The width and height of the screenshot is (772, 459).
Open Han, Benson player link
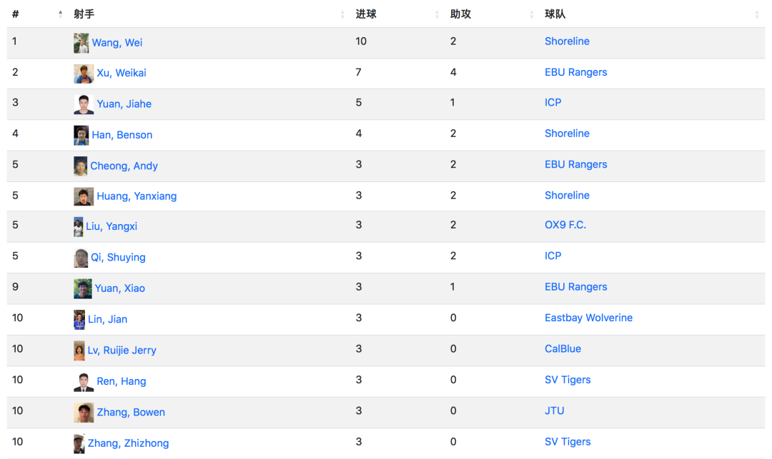tap(122, 135)
